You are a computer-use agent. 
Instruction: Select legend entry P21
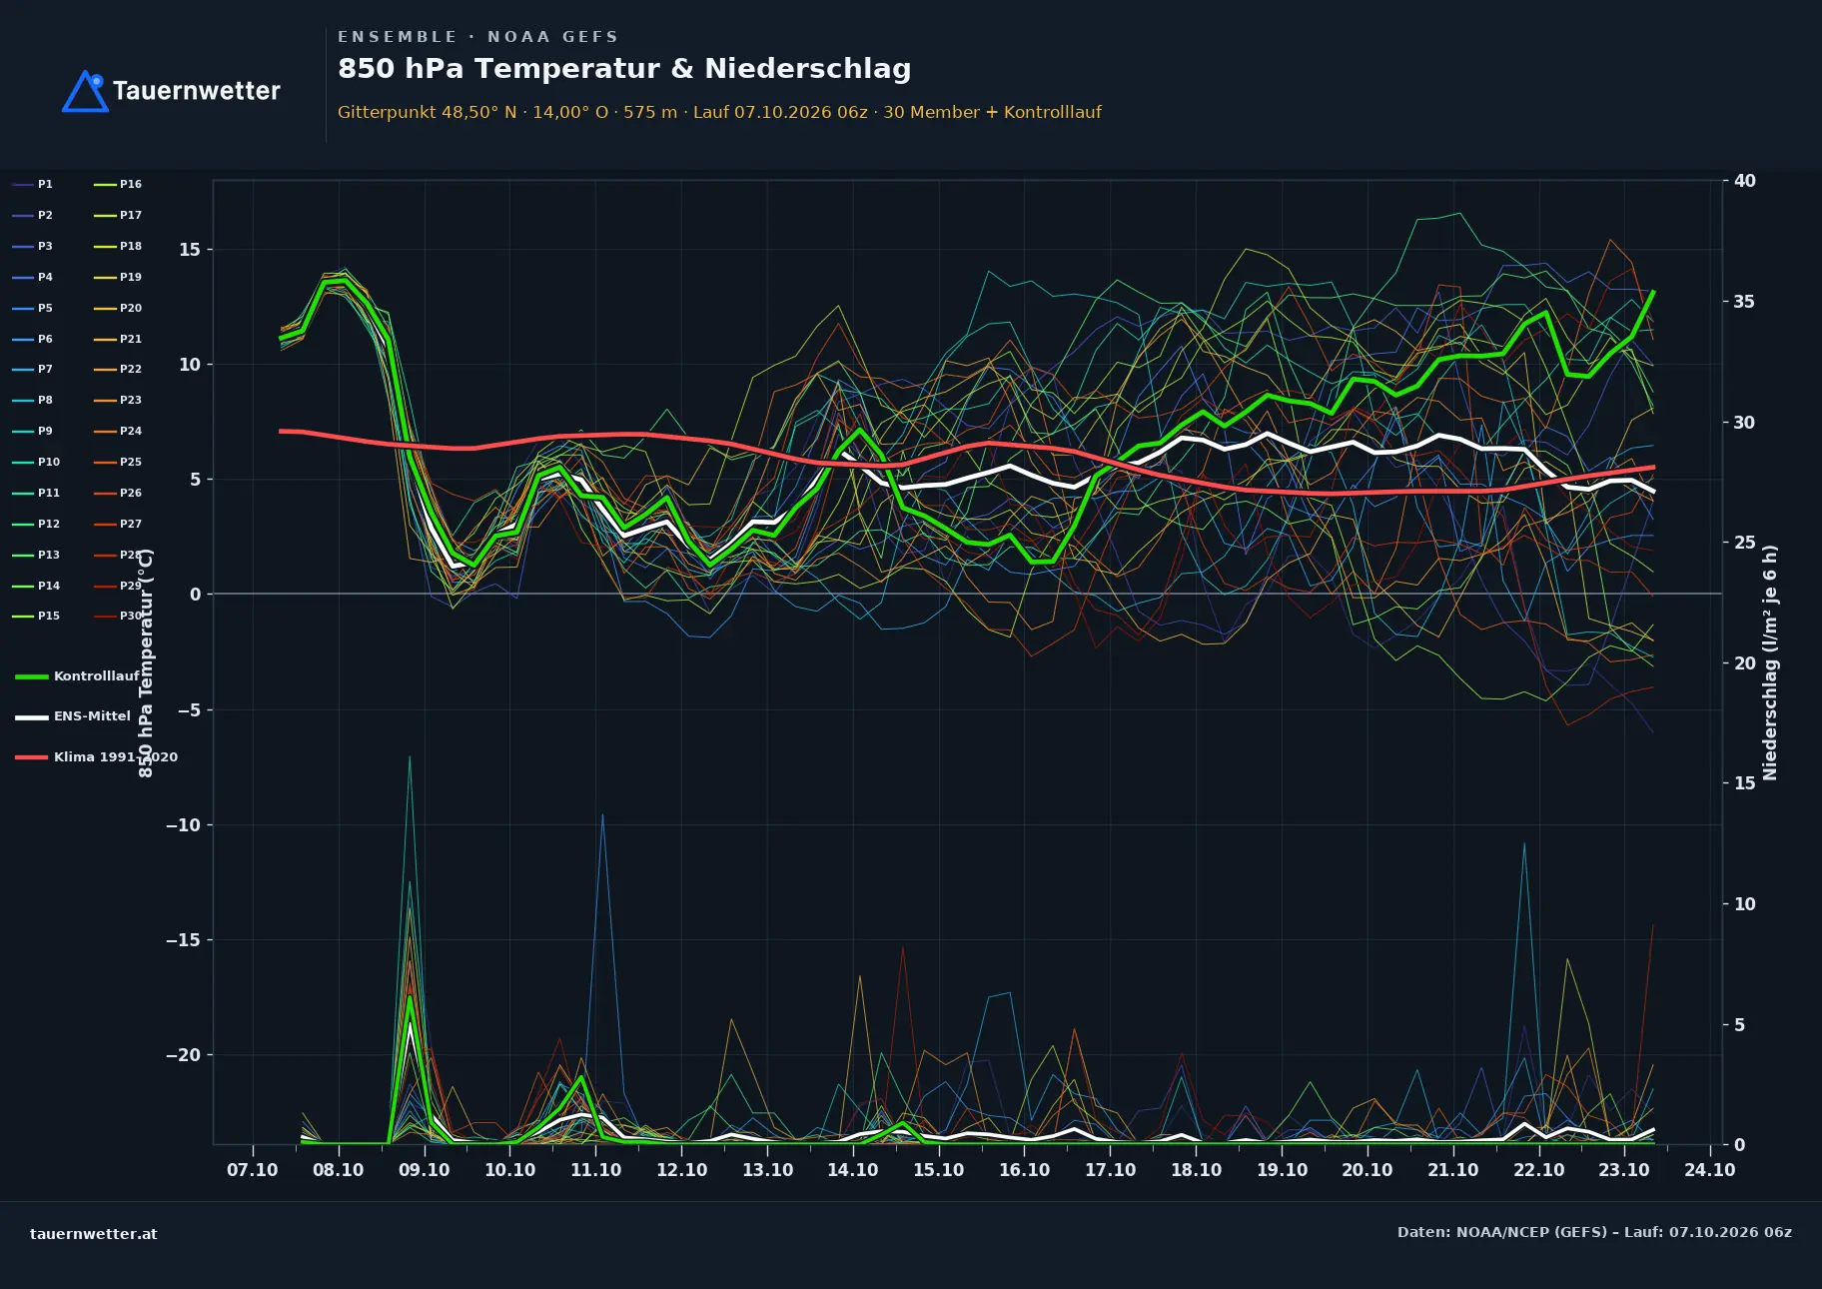pos(118,340)
